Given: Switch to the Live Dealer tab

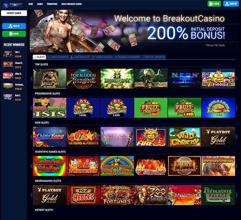Looking at the screenshot, I should coord(80,57).
